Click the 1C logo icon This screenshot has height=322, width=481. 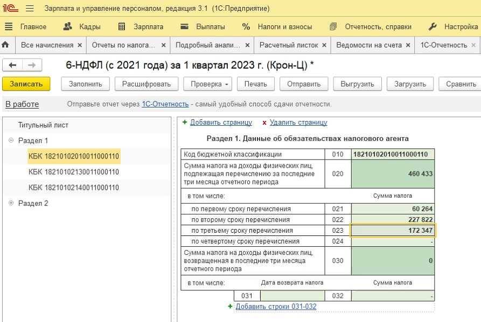coord(10,8)
